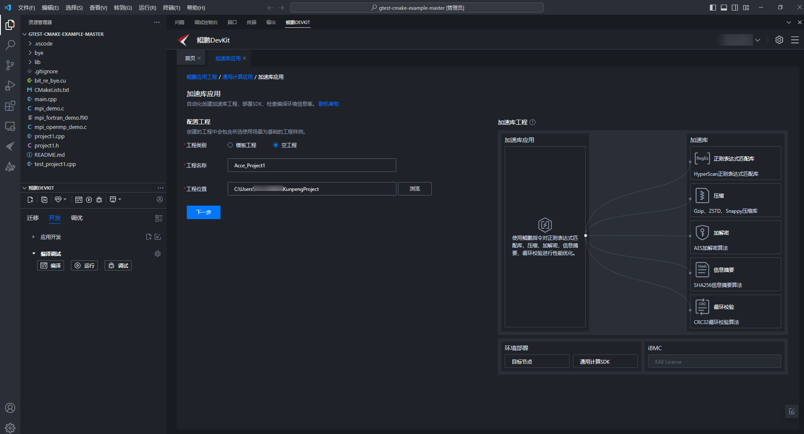This screenshot has height=434, width=804.
Task: Collapse GTEST-CMAKE-EXAMPLE-MASTER section
Action: tap(24, 34)
